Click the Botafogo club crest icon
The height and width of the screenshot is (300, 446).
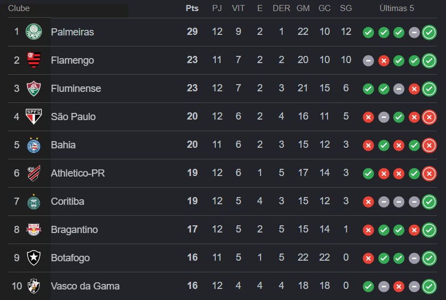click(x=34, y=258)
